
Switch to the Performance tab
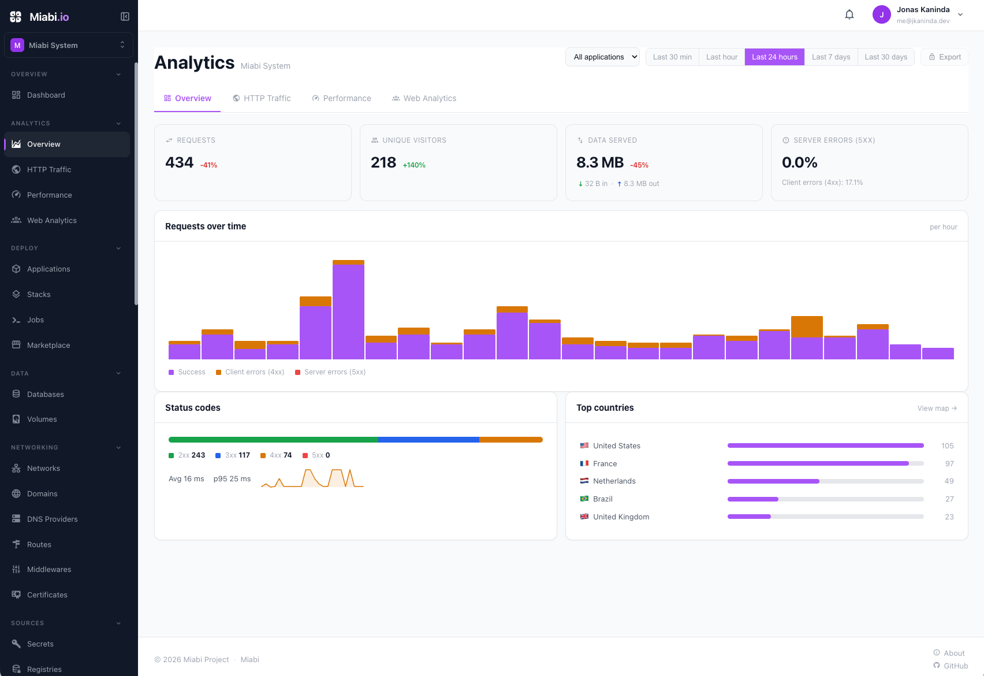point(342,98)
